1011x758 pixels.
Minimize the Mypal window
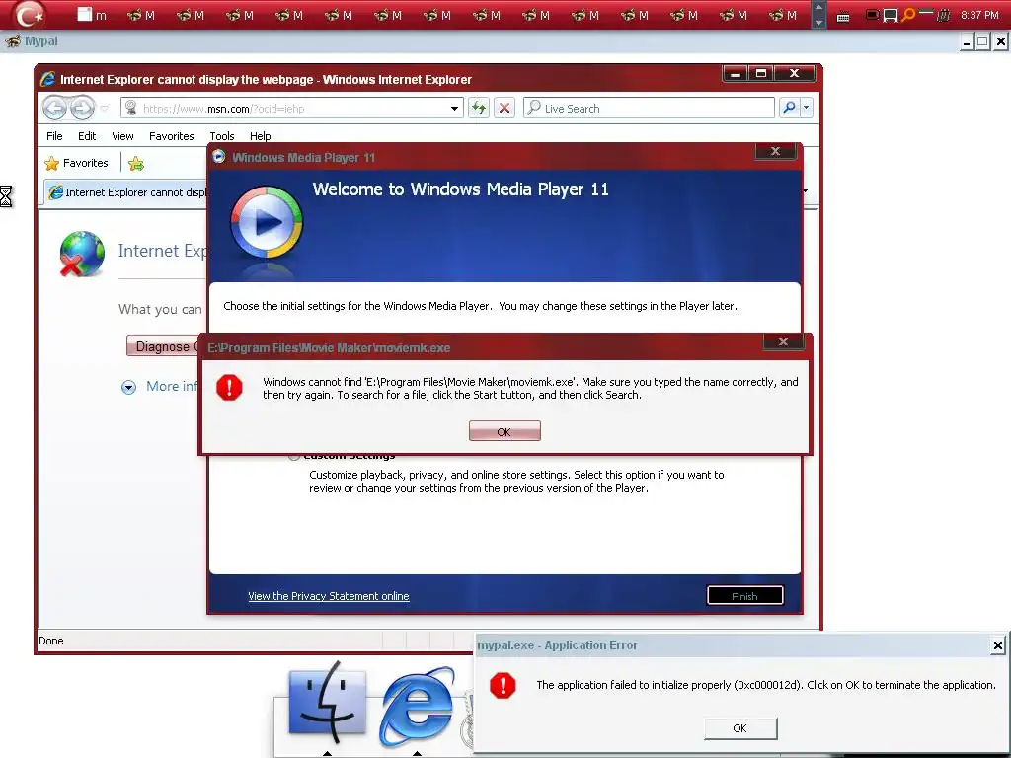(x=967, y=42)
